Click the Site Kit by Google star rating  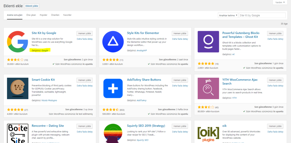(x=15, y=60)
